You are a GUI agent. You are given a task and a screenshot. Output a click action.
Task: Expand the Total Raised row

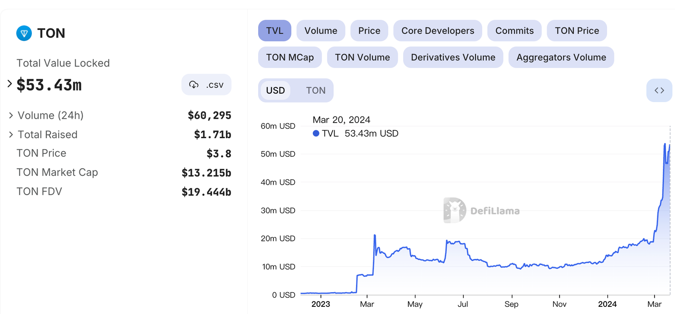click(x=11, y=135)
